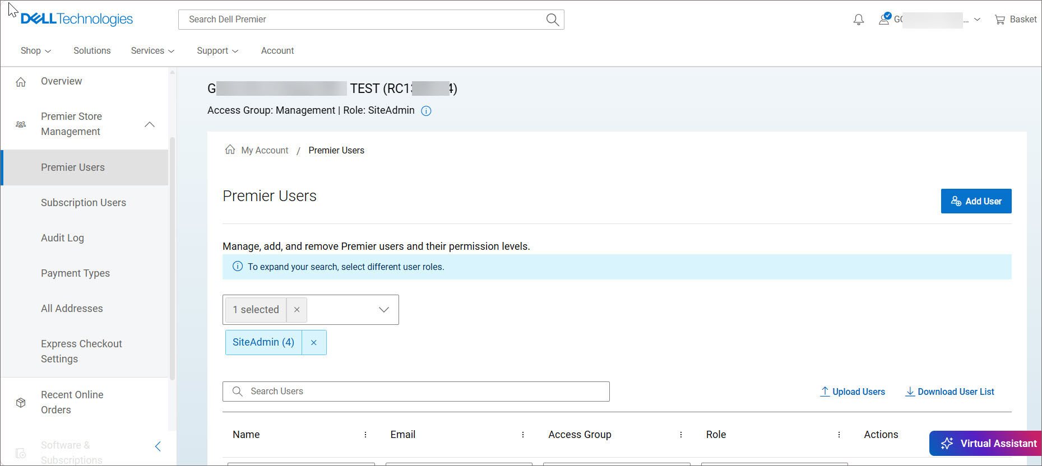The height and width of the screenshot is (466, 1042).
Task: Click the Actions column header
Action: (881, 435)
